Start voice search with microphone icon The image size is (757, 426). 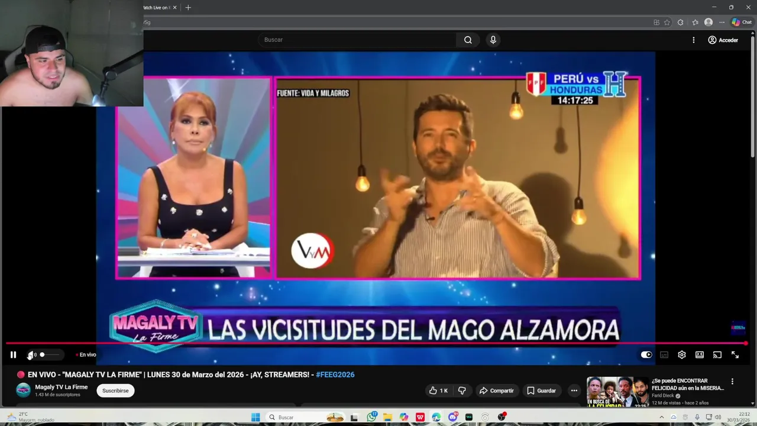493,40
